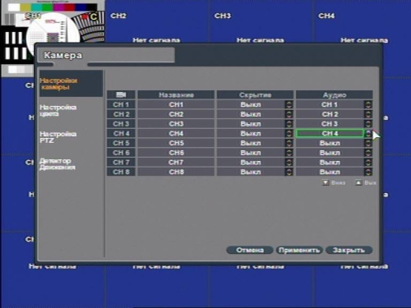Change CH 4 Аудио value with spinner

click(x=368, y=134)
